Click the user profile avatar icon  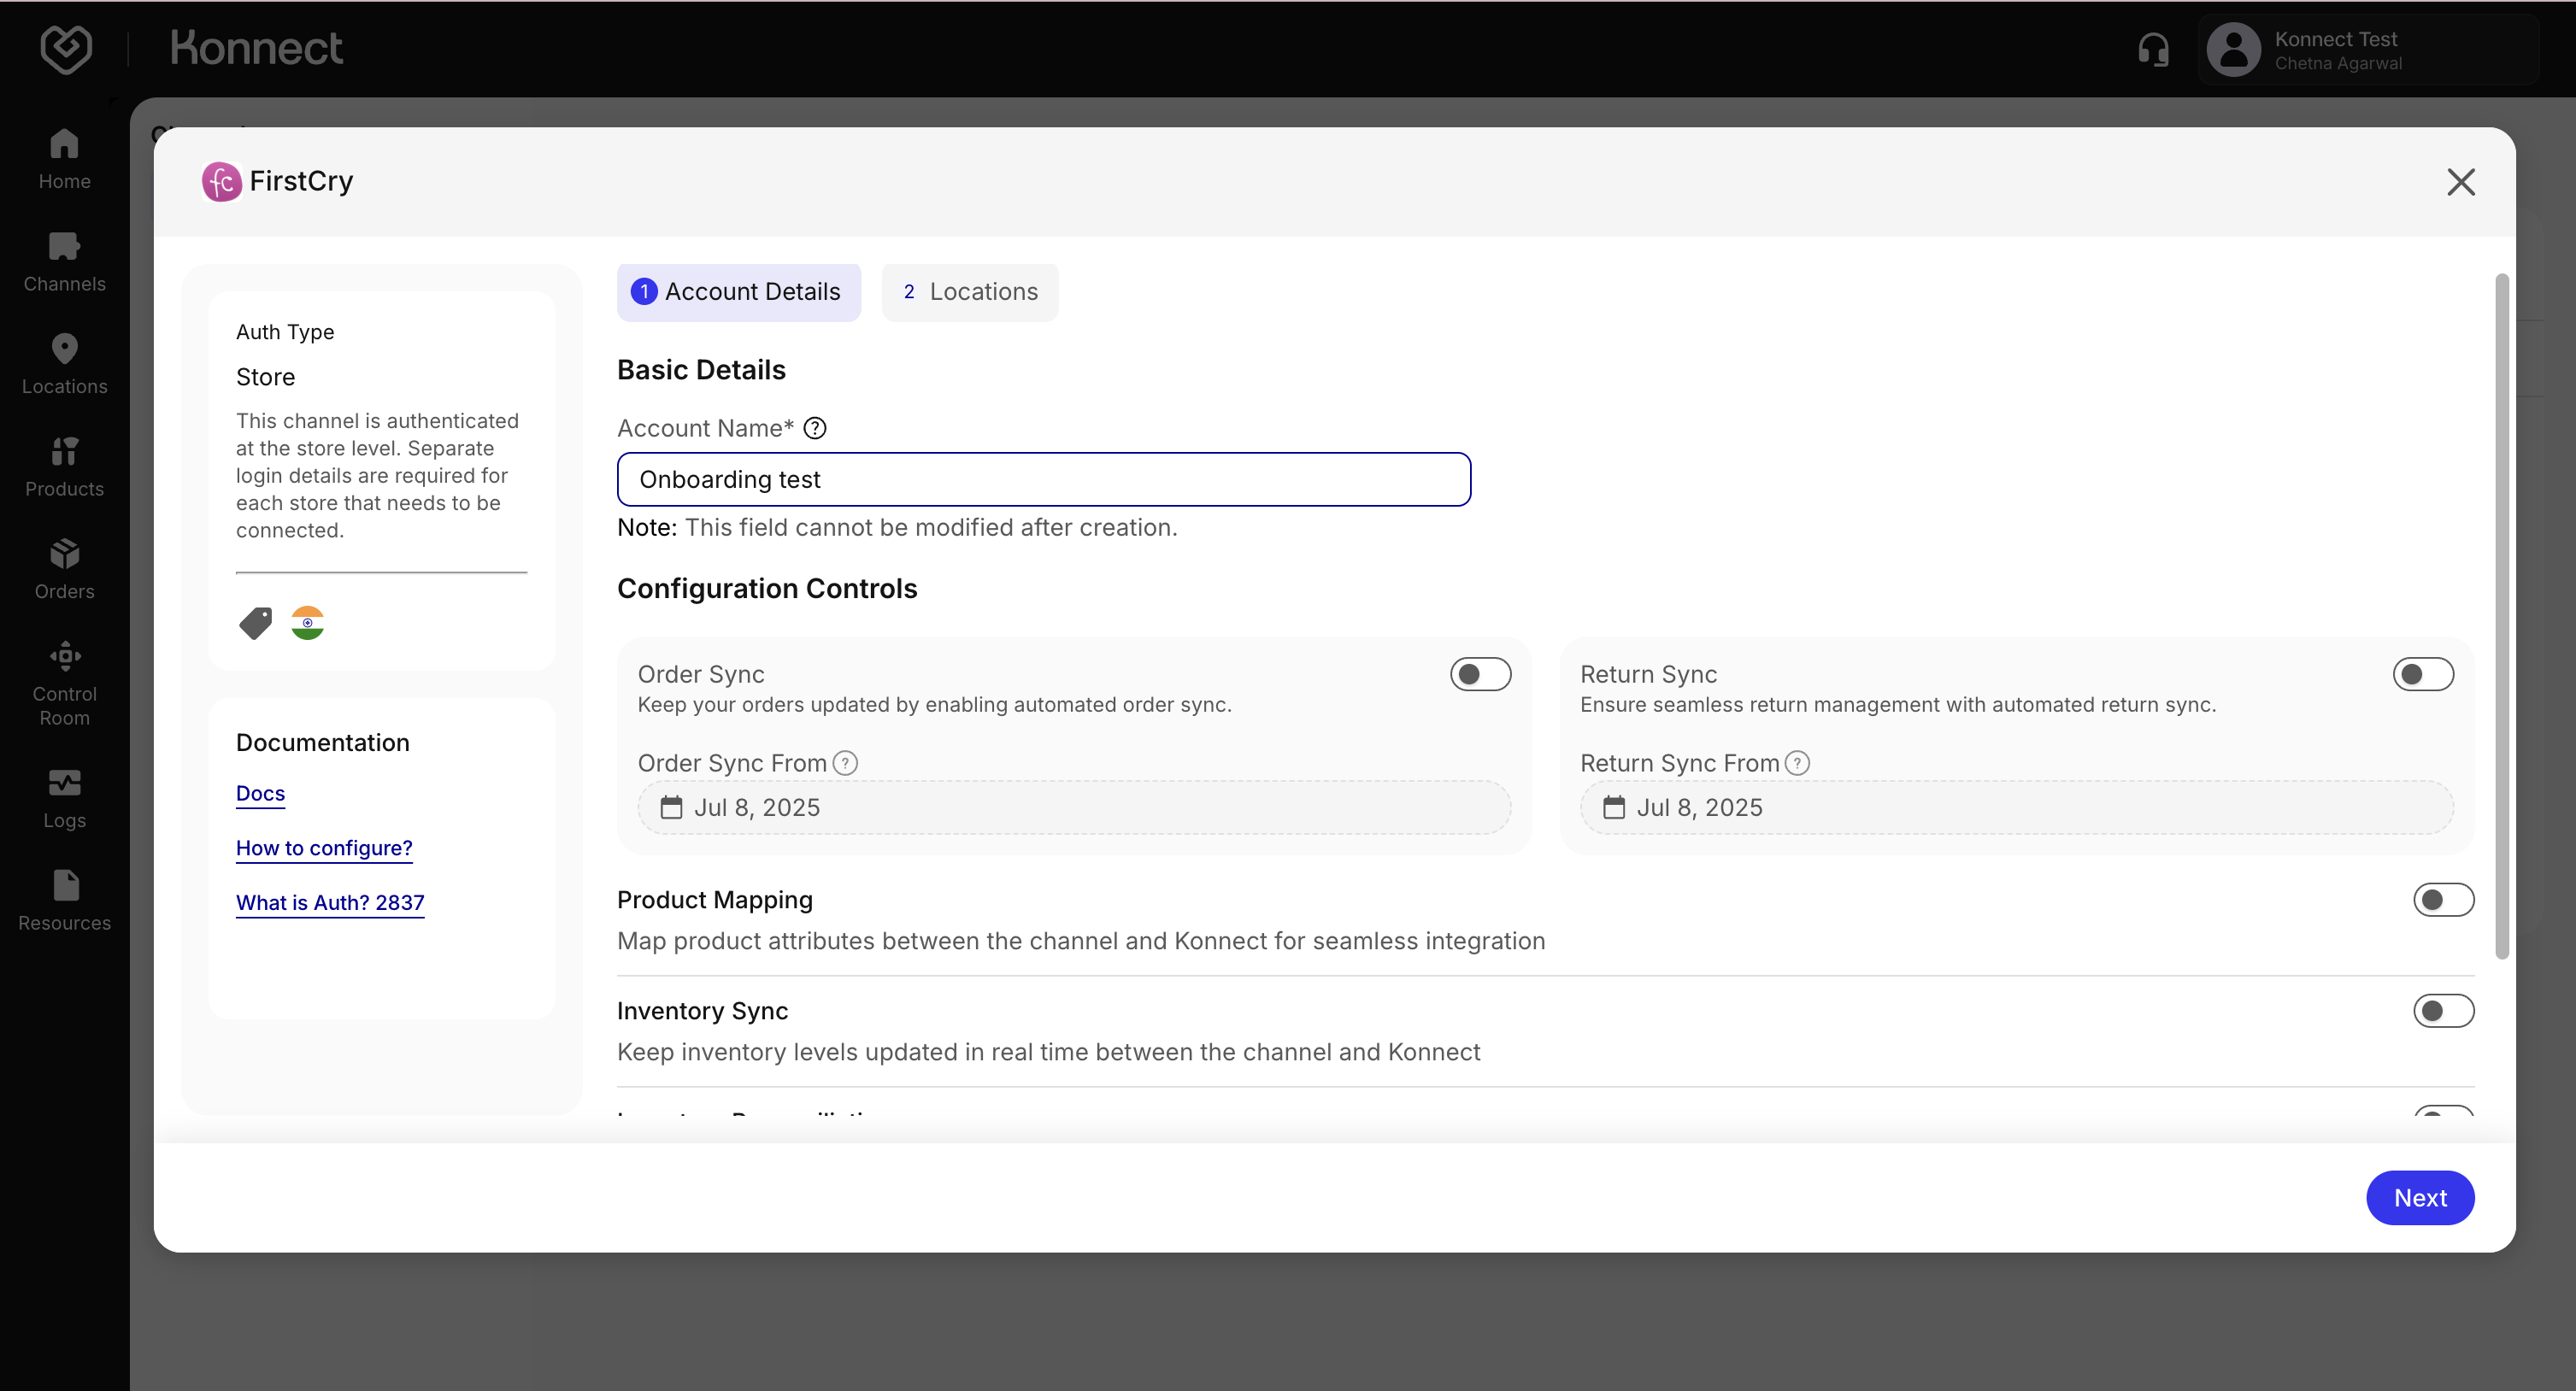2233,49
